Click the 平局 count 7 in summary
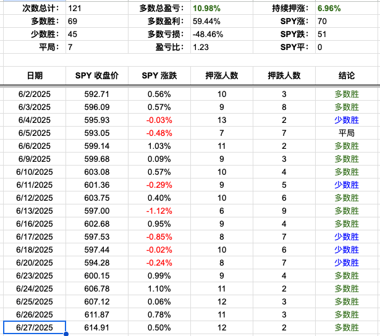 pyautogui.click(x=70, y=47)
